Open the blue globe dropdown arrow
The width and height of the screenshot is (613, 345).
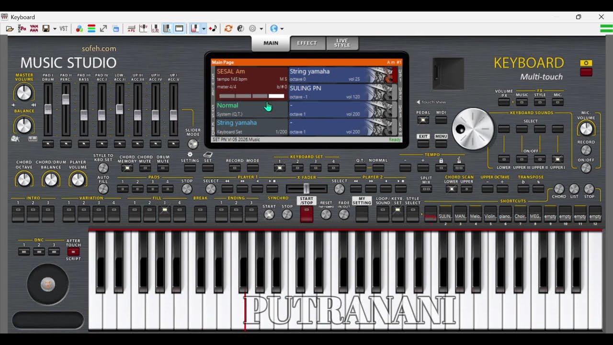pos(282,29)
